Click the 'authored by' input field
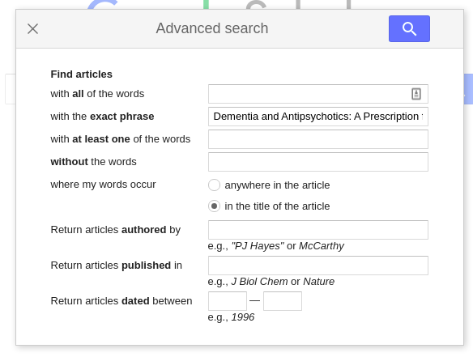Image resolution: width=473 pixels, height=357 pixels. 318,230
